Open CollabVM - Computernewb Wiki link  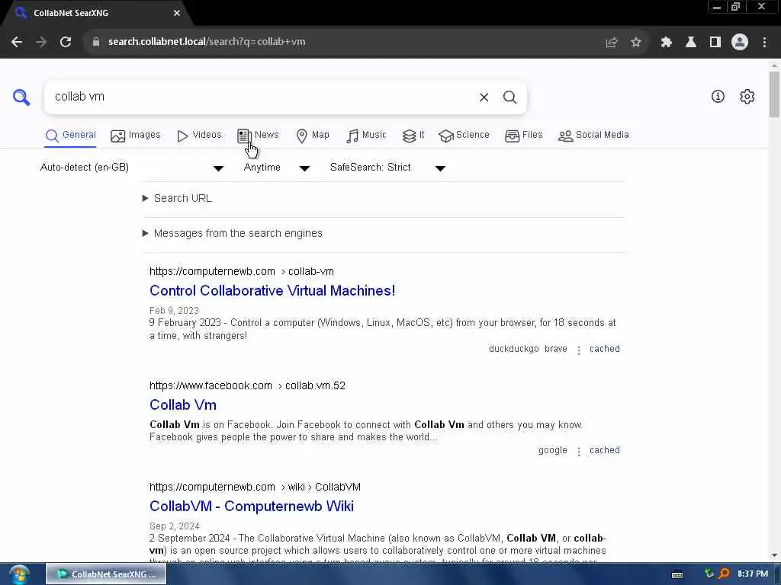tap(252, 507)
